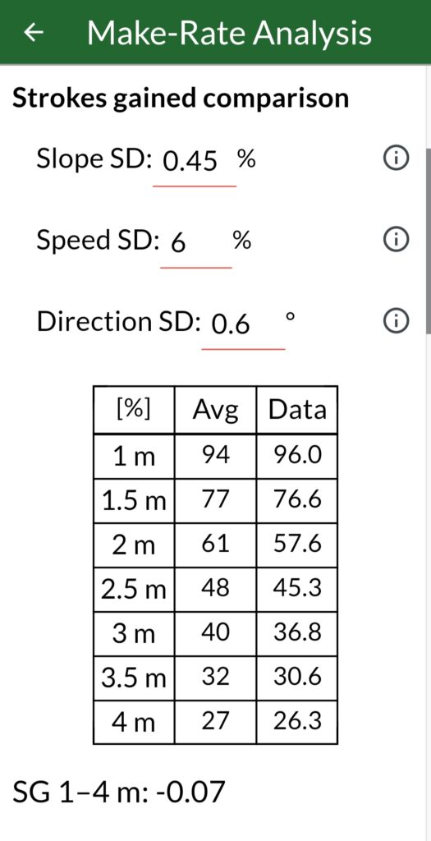Click the Data column header

297,410
